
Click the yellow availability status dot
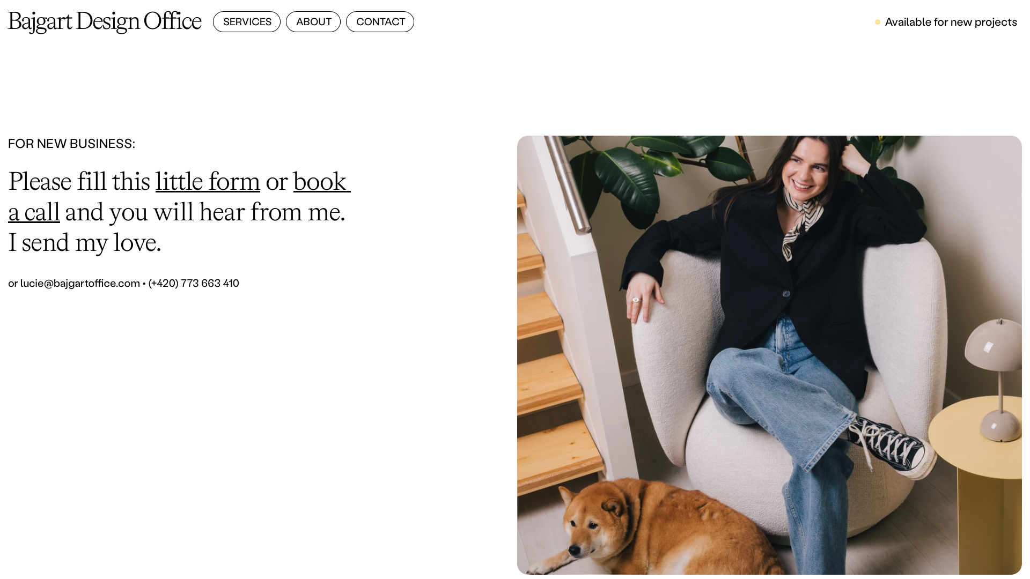pyautogui.click(x=878, y=22)
